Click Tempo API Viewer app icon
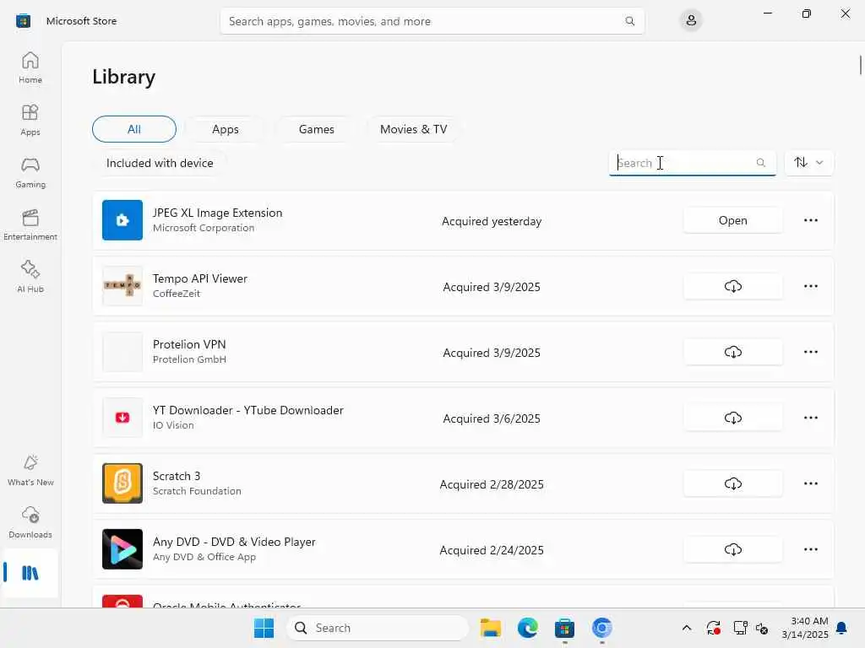865x648 pixels. pyautogui.click(x=122, y=286)
